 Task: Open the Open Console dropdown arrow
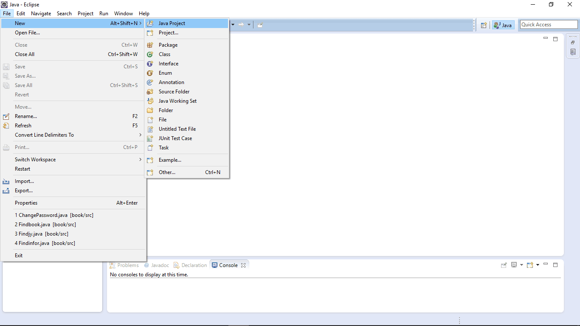coord(538,265)
